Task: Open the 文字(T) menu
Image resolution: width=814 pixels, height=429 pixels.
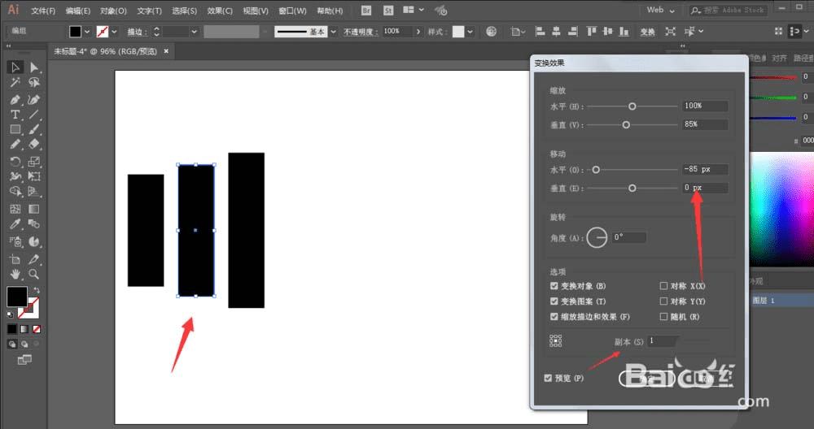Action: 149,11
